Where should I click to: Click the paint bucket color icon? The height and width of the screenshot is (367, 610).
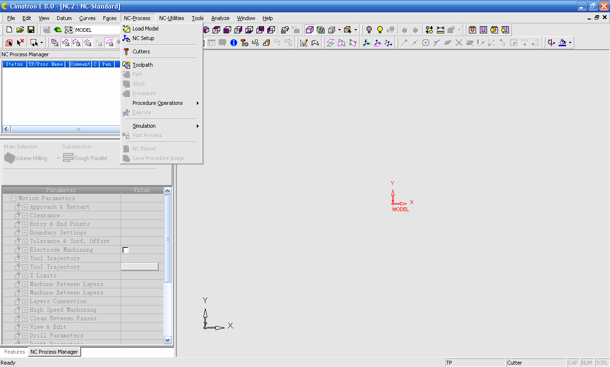click(x=562, y=43)
